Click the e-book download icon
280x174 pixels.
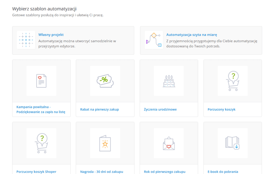[232, 143]
